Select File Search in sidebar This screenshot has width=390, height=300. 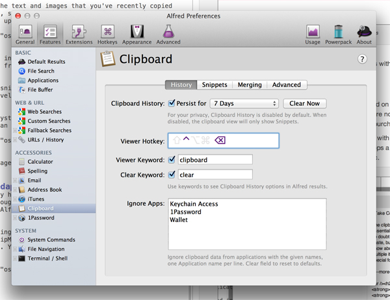point(36,71)
